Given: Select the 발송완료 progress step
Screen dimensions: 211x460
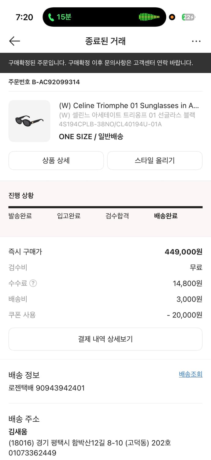Looking at the screenshot, I should click(x=20, y=216).
